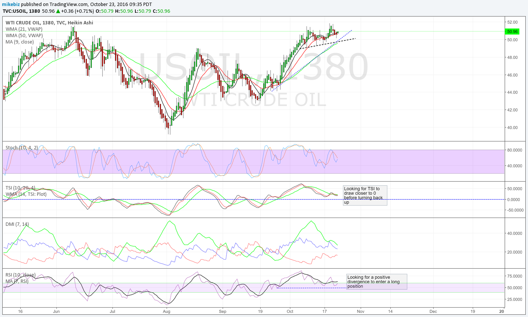Click the H:50.96 high value
Screen dimensions: 528x317
point(124,11)
